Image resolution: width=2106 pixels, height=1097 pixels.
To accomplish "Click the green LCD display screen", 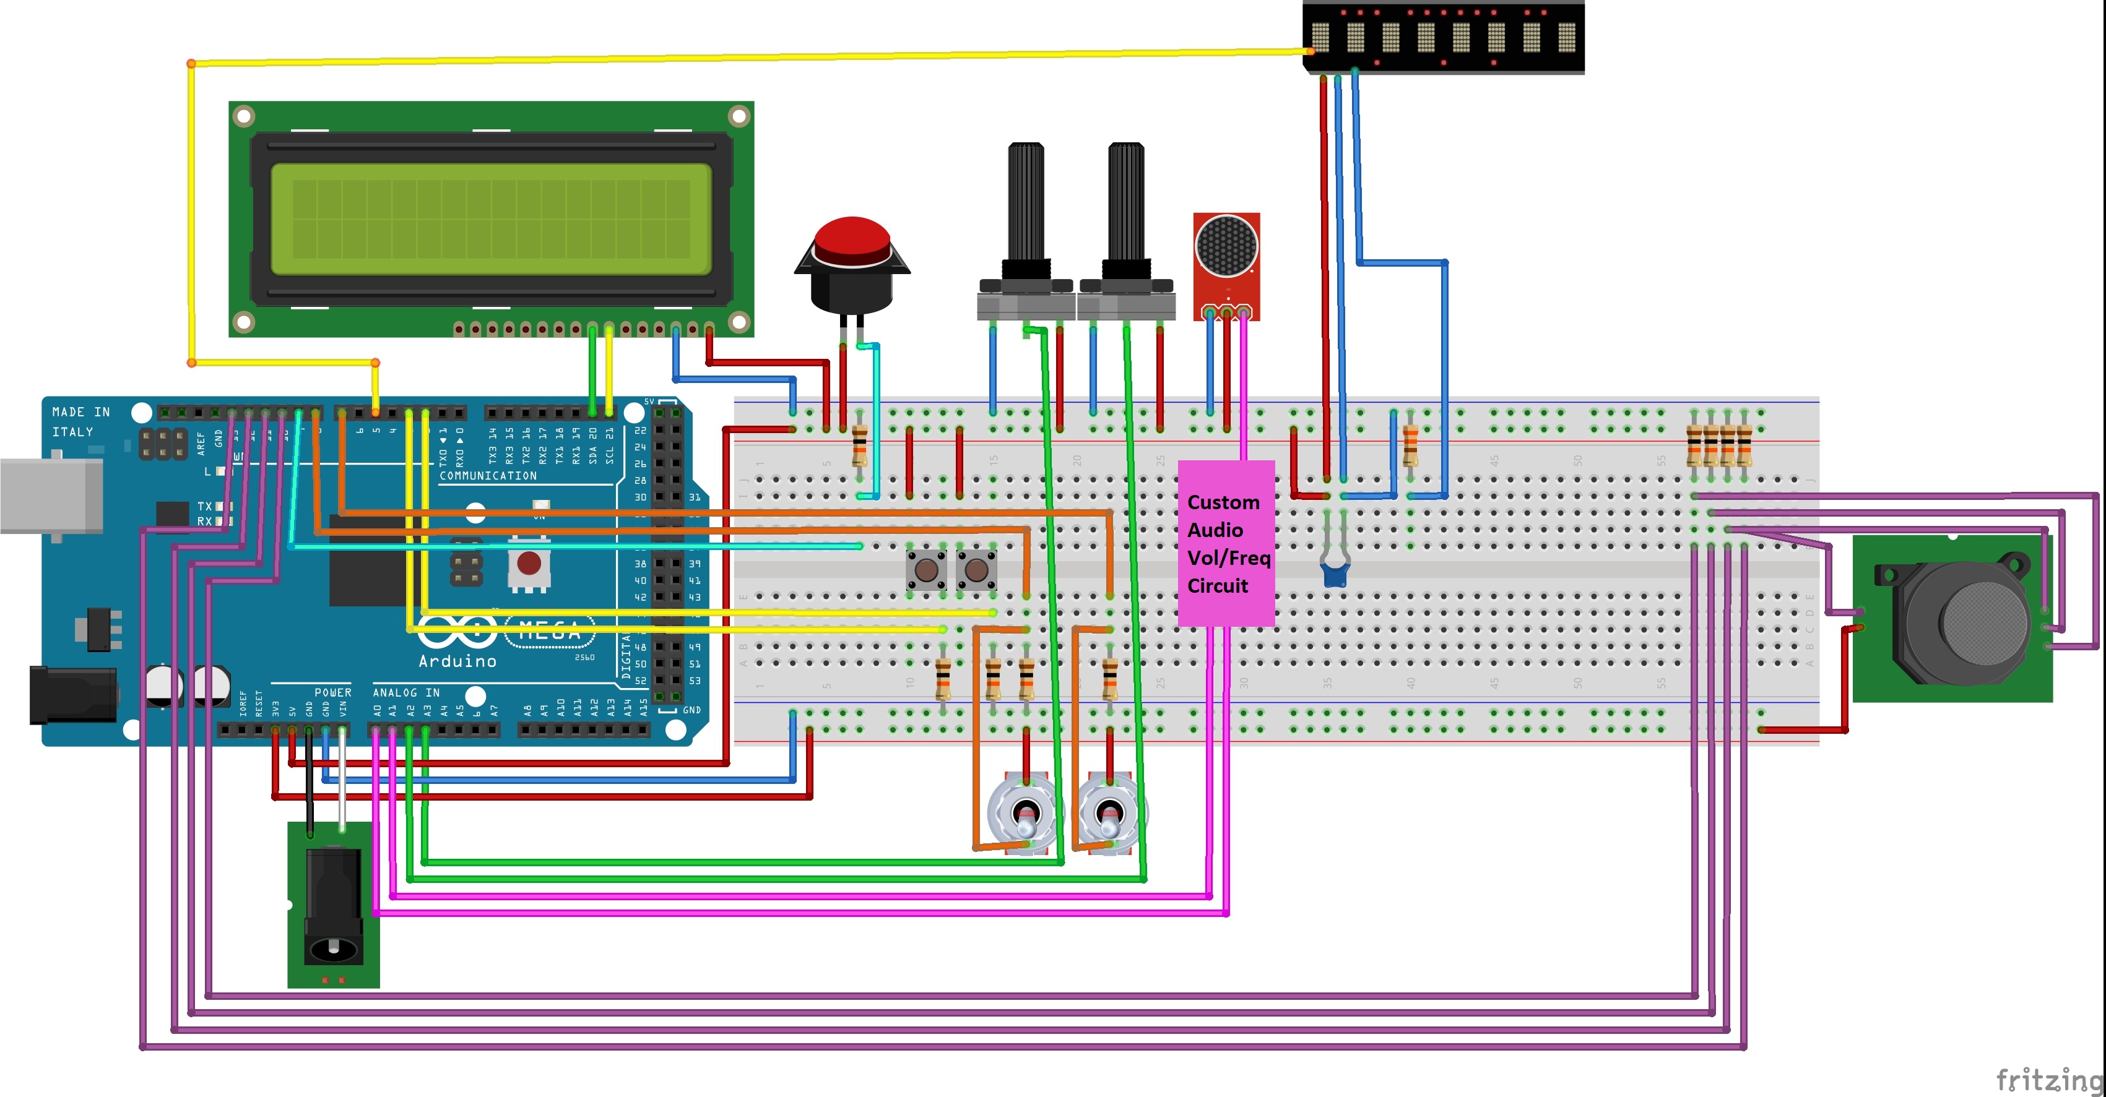I will (x=490, y=219).
